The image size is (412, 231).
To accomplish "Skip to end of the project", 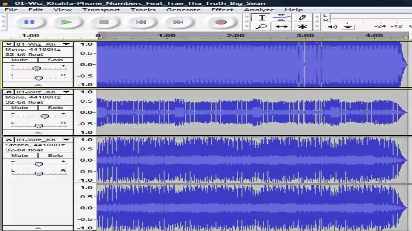I will coord(178,22).
